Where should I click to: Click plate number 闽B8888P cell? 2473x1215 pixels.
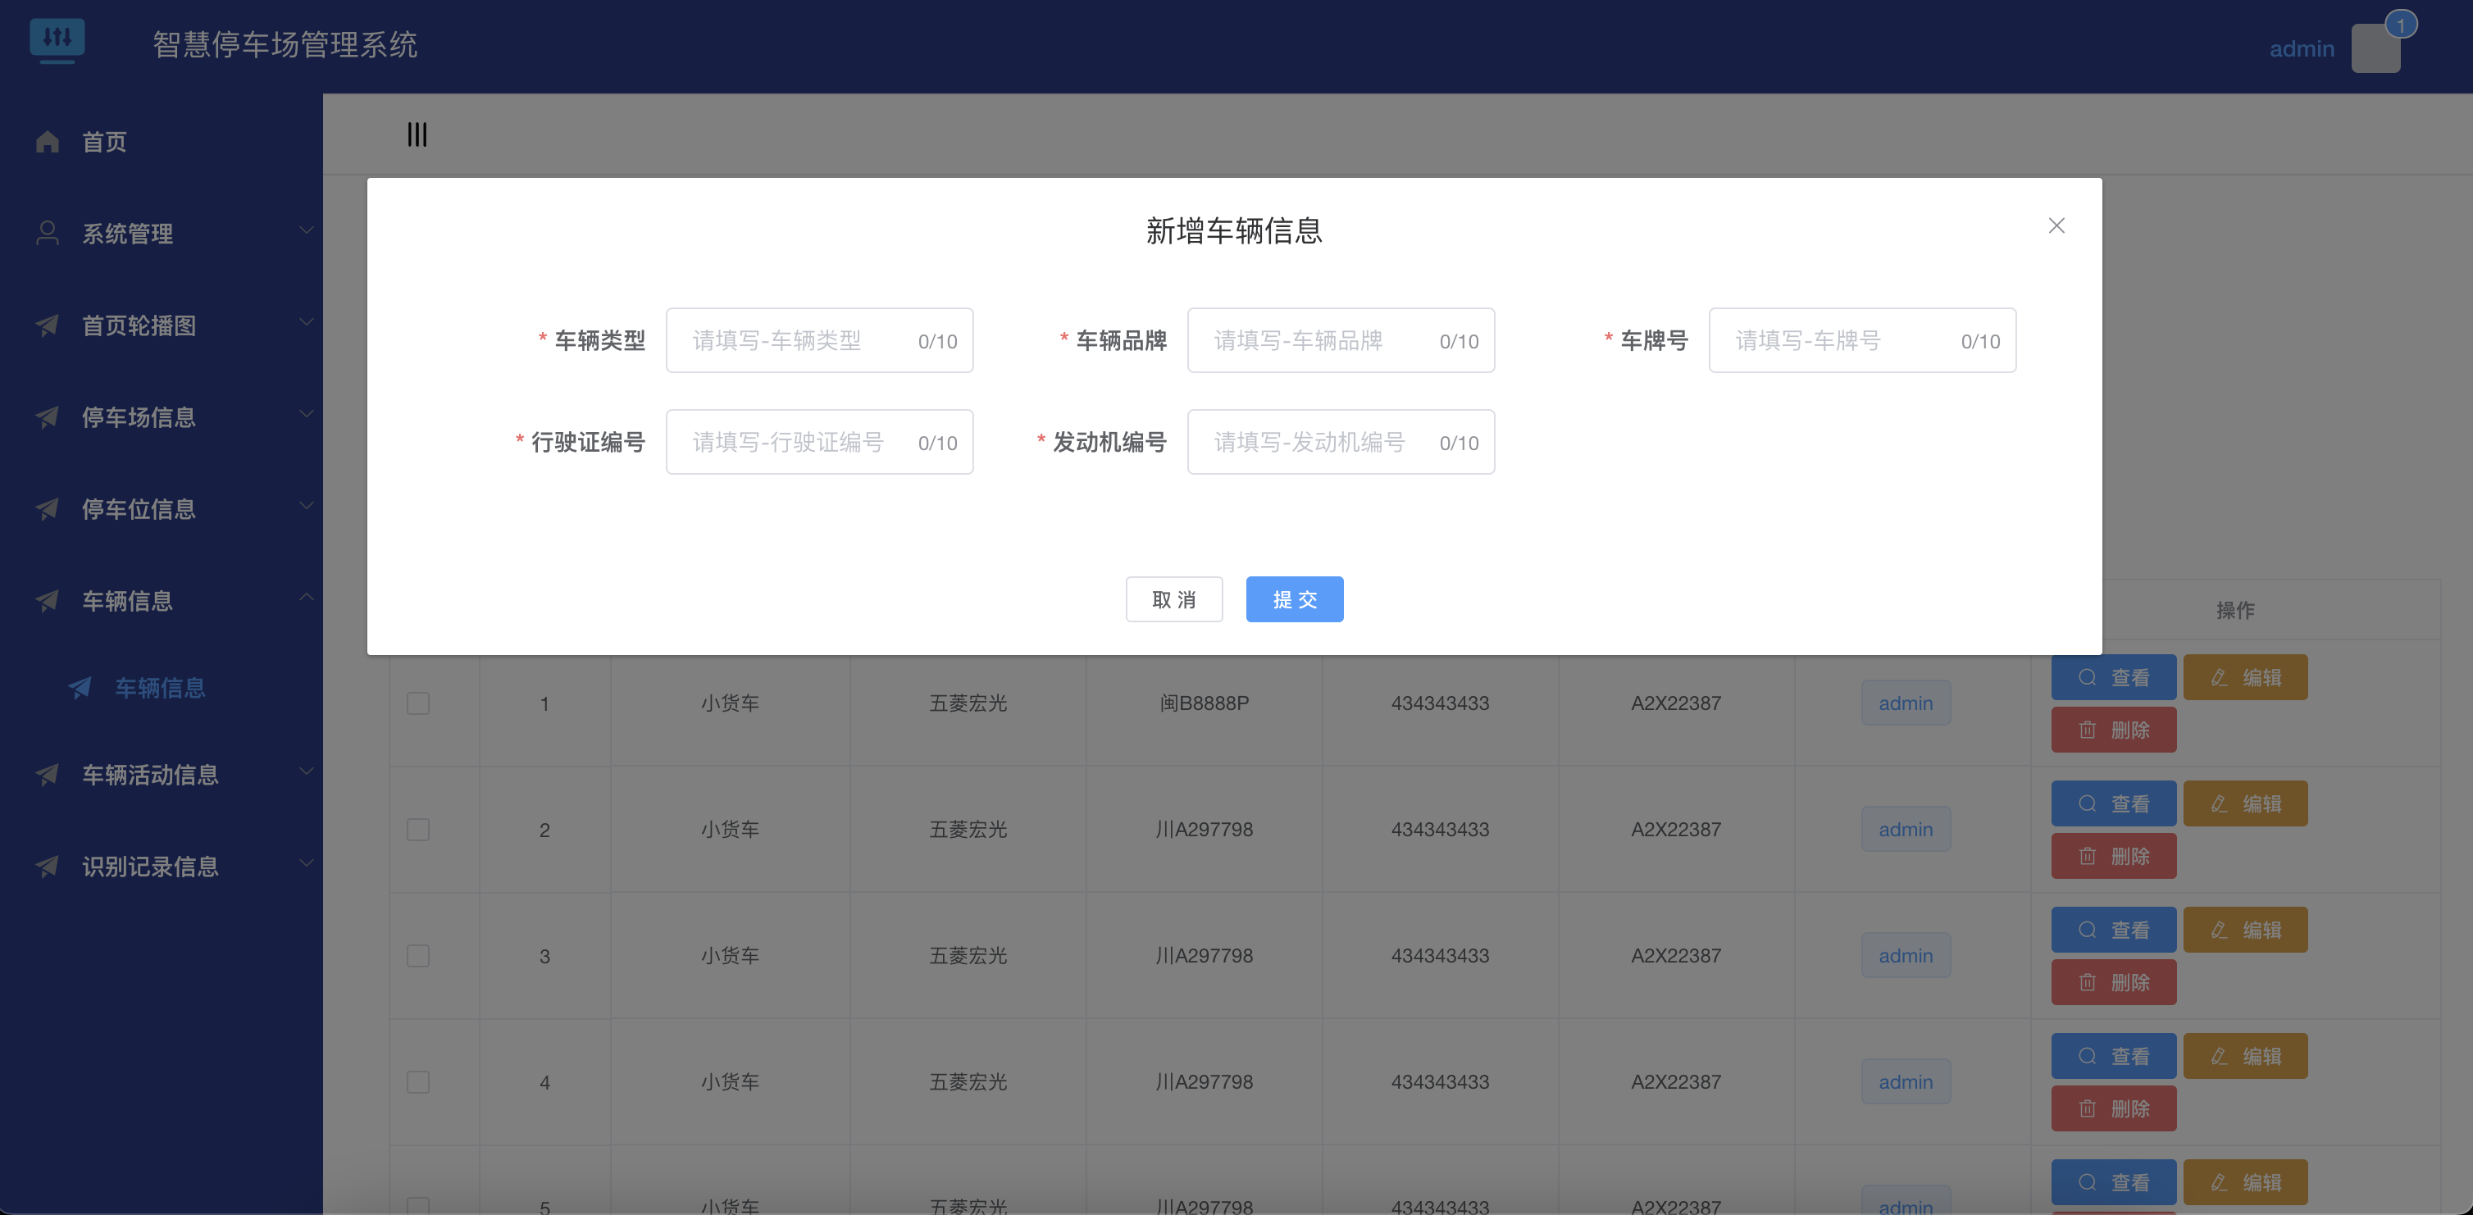point(1204,703)
